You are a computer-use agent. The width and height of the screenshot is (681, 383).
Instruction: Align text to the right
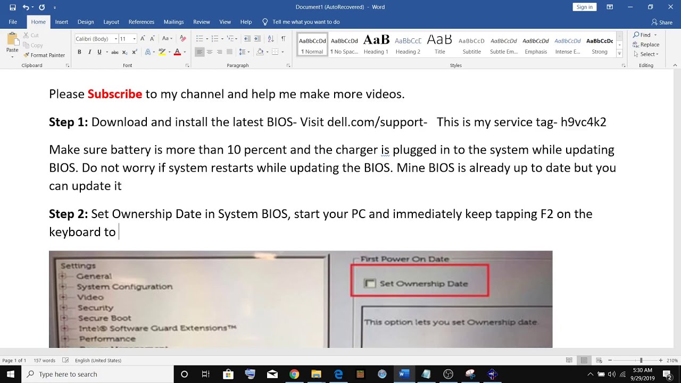[x=219, y=52]
